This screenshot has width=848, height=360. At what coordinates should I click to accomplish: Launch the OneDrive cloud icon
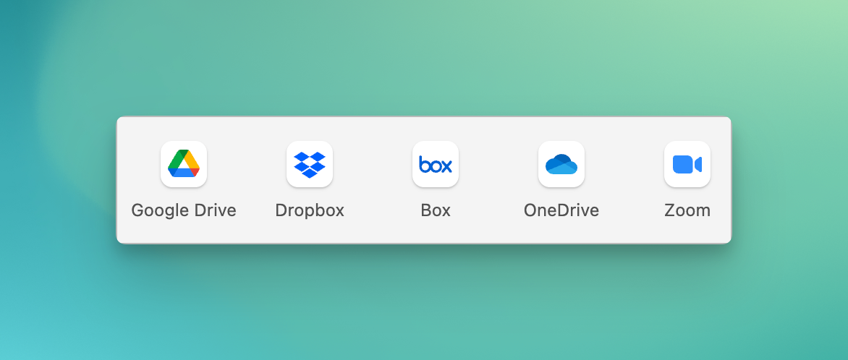tap(561, 164)
